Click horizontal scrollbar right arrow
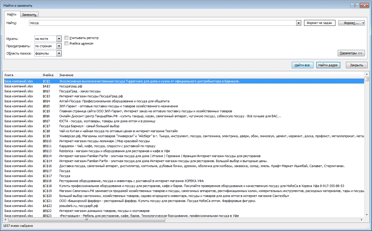 (362, 220)
